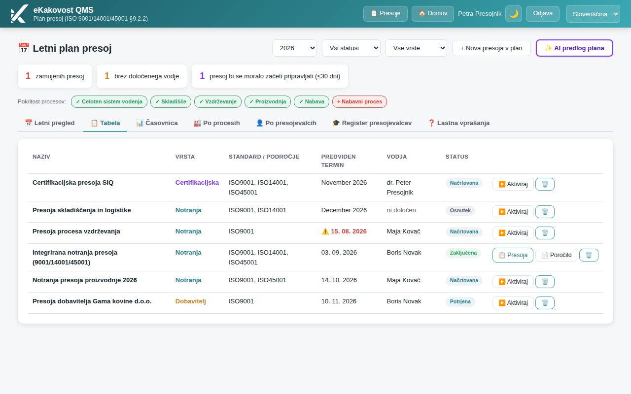Log out with the Odjava button

543,14
